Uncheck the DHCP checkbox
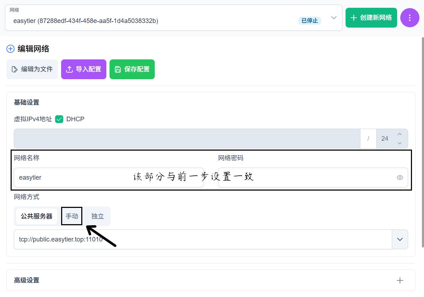Screen dimensions: 424x297 59,119
